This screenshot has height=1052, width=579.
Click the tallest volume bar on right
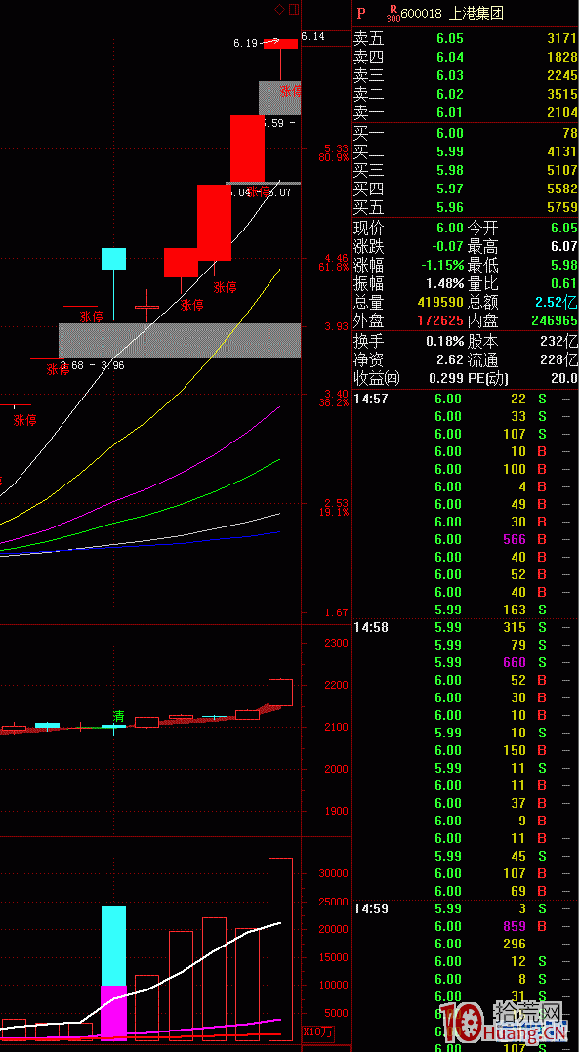280,948
